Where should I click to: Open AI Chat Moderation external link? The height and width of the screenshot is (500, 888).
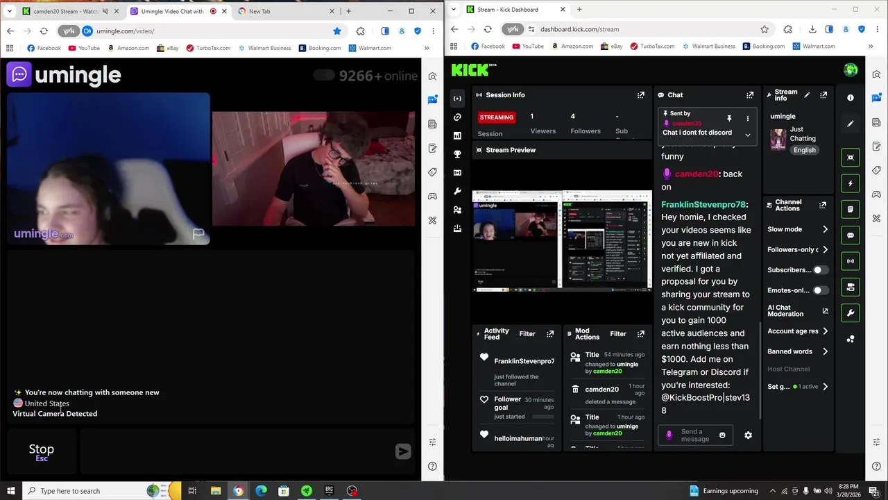(825, 310)
